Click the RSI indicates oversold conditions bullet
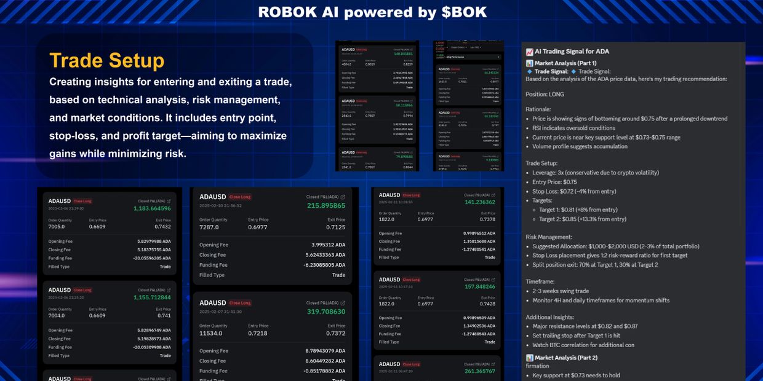 pyautogui.click(x=573, y=128)
